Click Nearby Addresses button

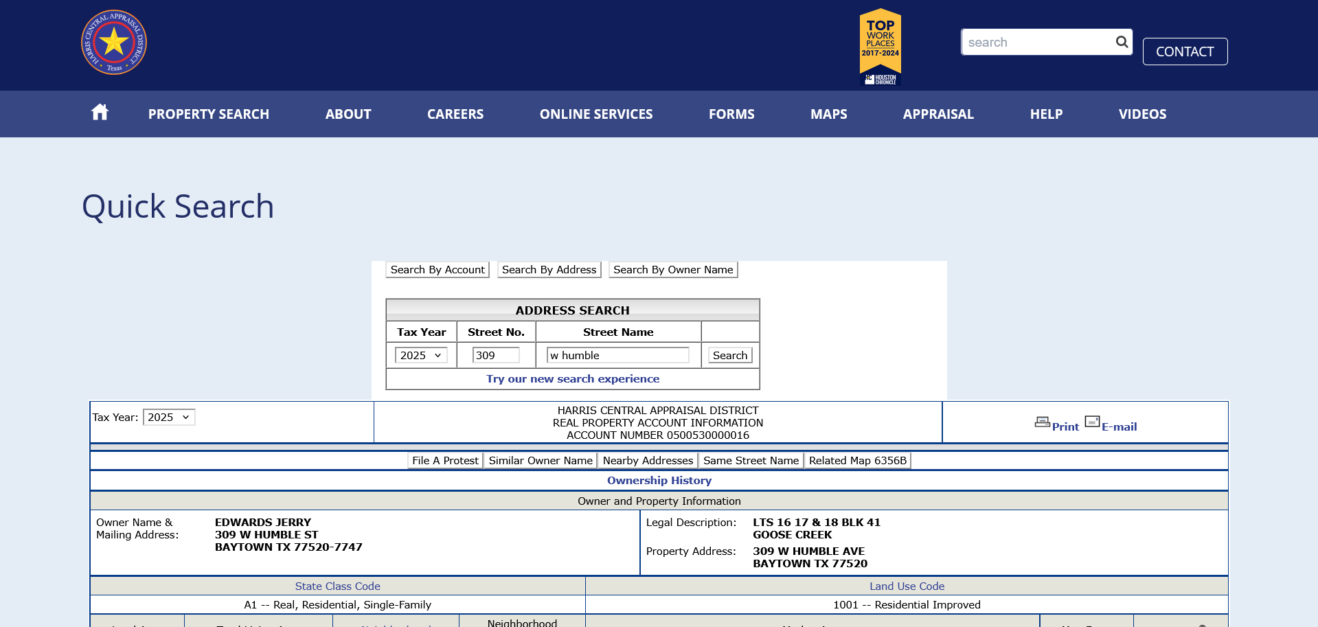tap(648, 461)
